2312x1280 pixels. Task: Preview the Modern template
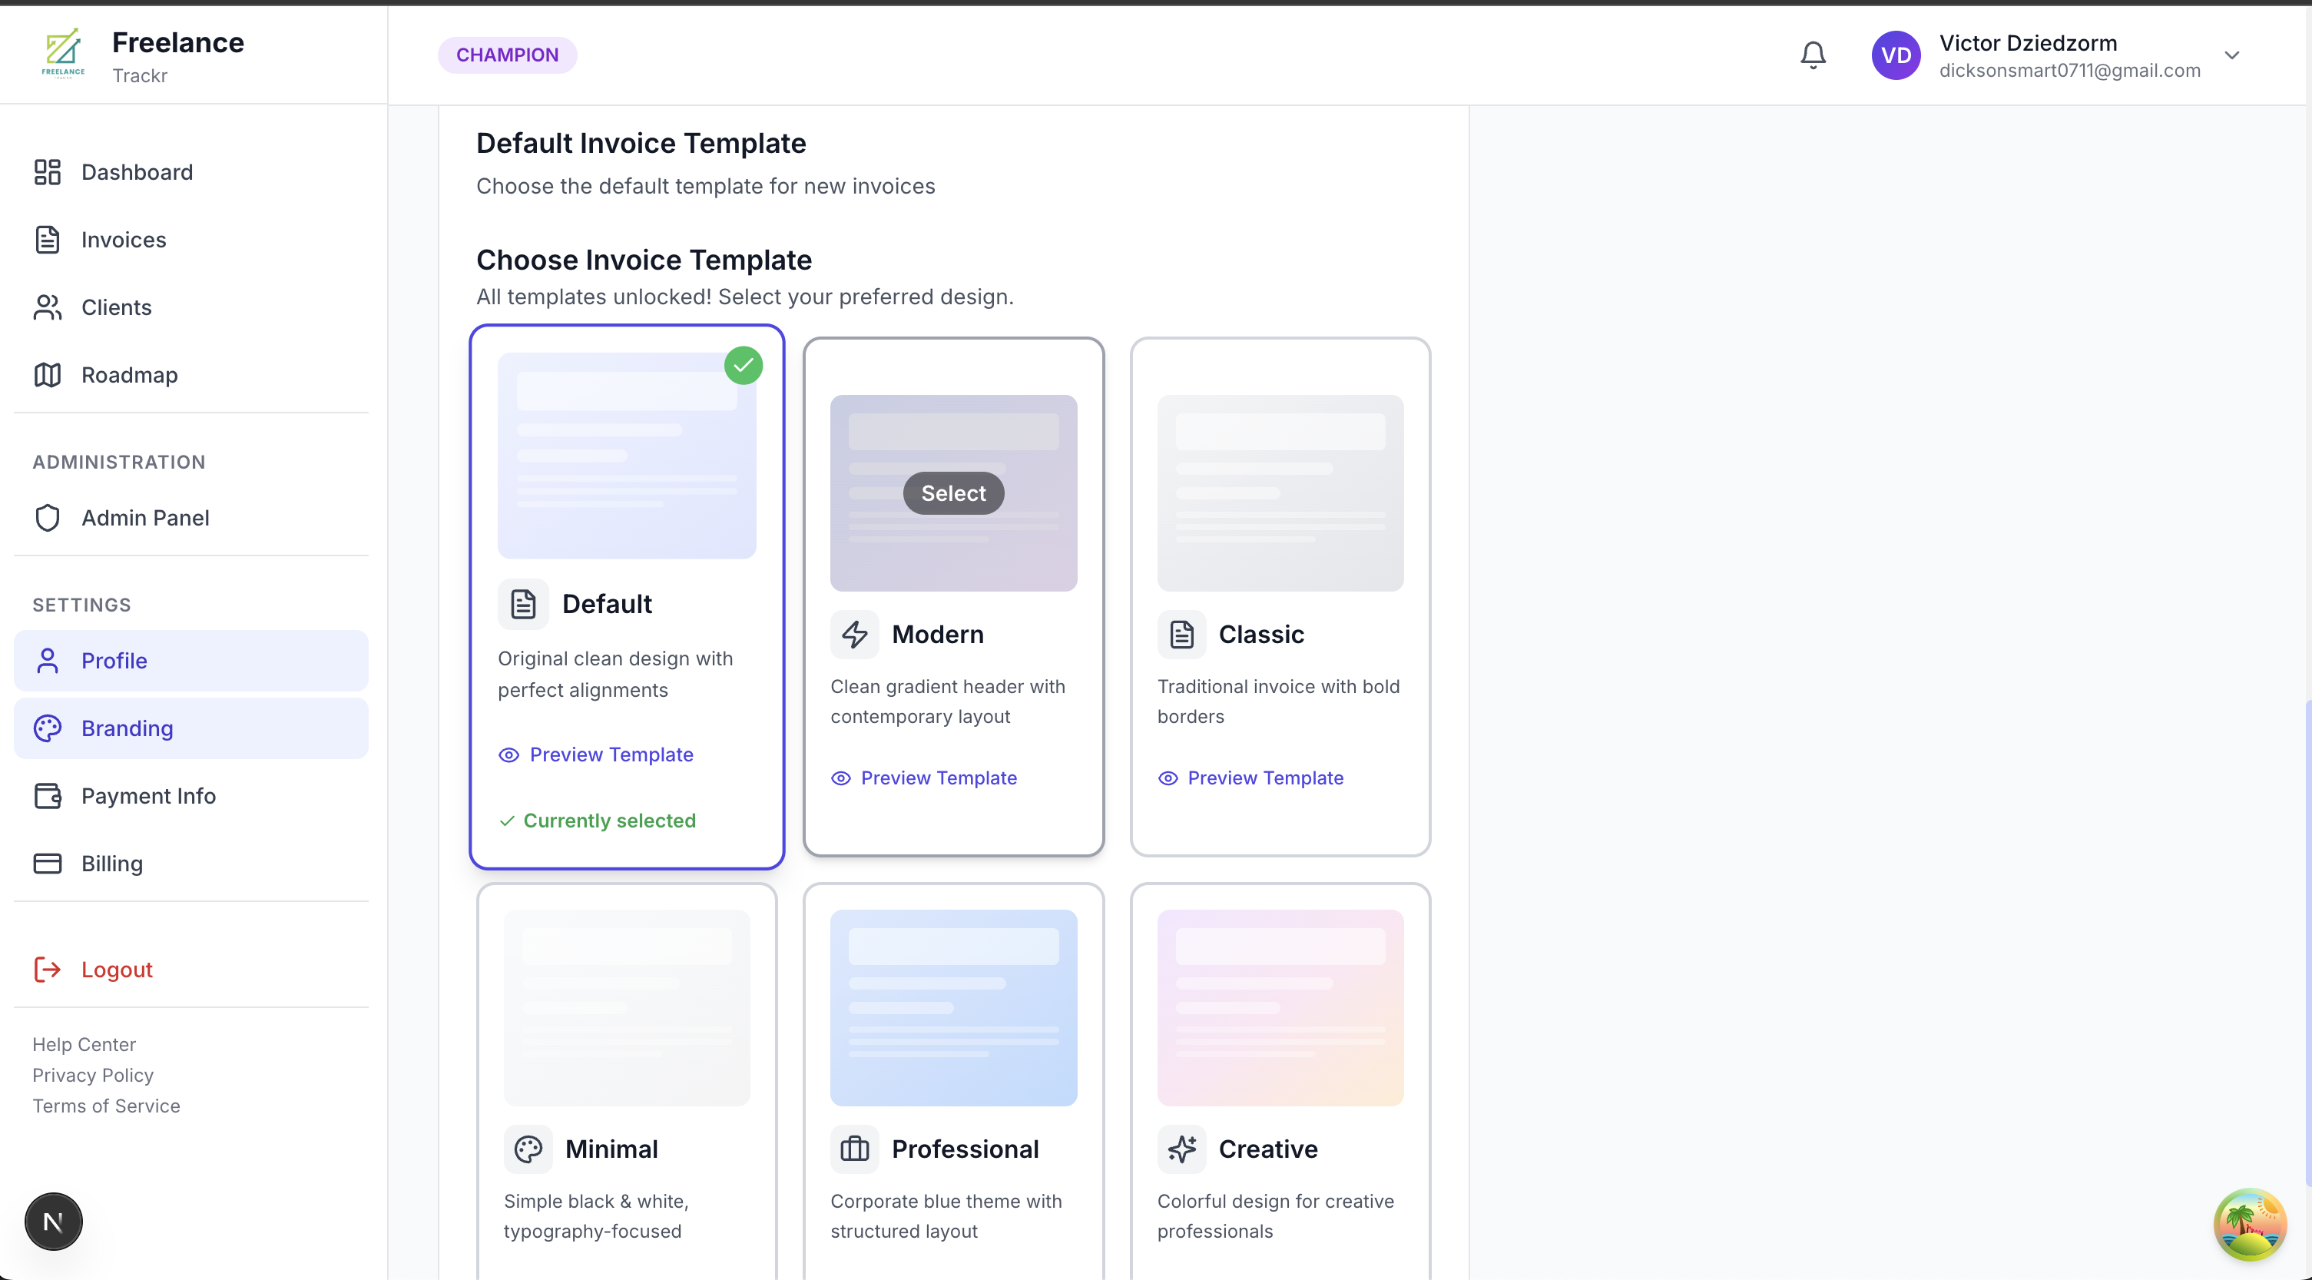tap(938, 778)
